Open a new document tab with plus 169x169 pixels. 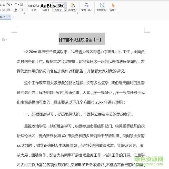click(x=14, y=17)
